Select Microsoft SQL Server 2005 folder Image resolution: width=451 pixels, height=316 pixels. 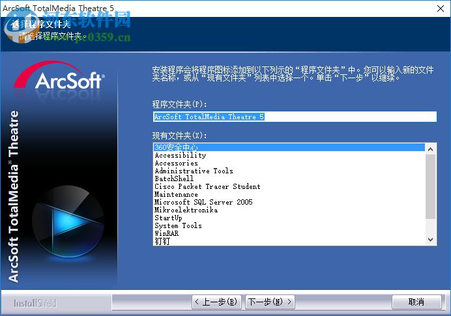(289, 202)
